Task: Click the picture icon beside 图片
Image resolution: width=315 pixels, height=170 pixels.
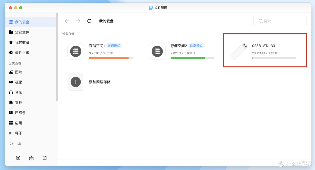Action: pos(11,72)
